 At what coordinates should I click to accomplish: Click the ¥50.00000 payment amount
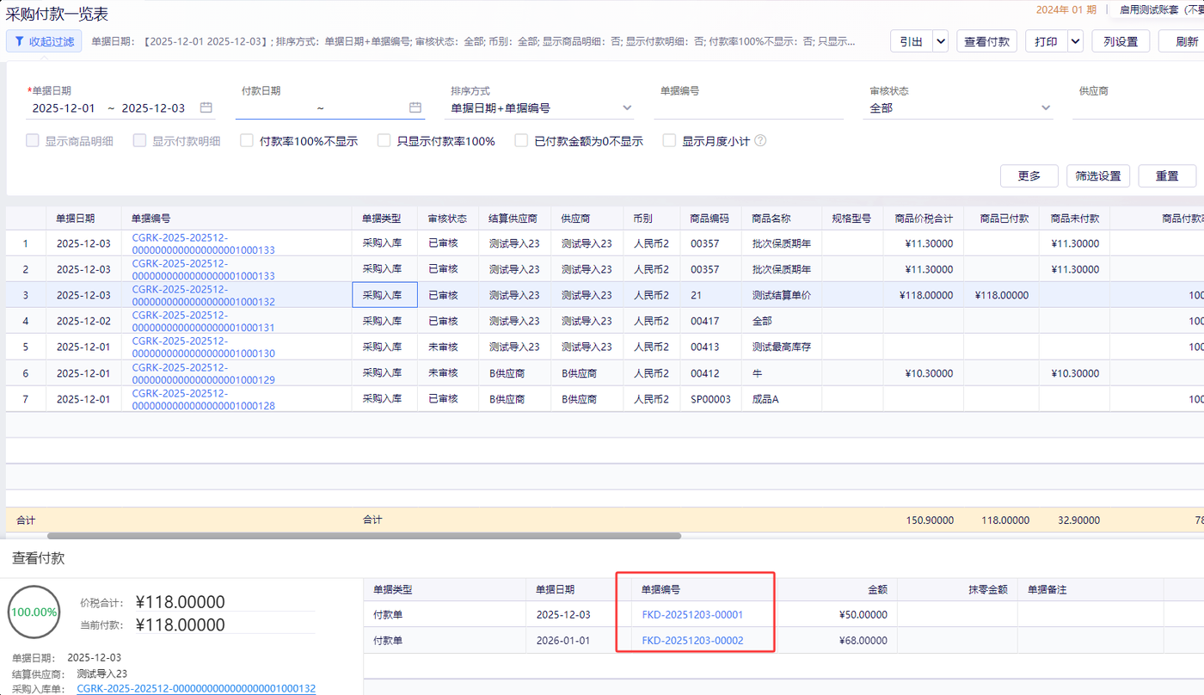[863, 615]
